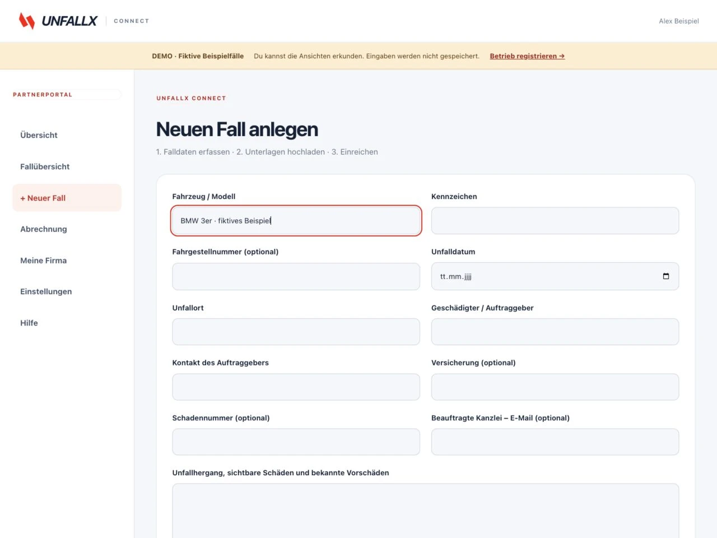Click the Fahrzeug / Modell label
The image size is (717, 538).
pyautogui.click(x=204, y=197)
